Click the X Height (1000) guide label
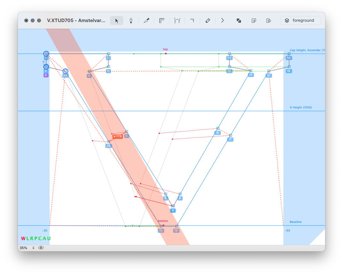Viewport: 343px width, 275px height. point(301,107)
